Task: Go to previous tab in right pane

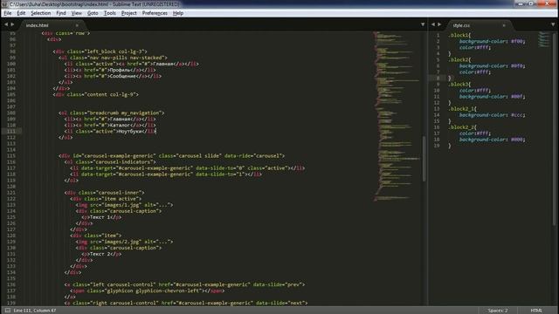Action: click(x=433, y=24)
